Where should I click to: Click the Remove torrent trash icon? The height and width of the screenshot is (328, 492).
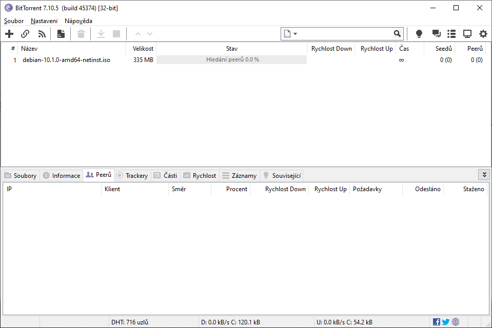[81, 33]
